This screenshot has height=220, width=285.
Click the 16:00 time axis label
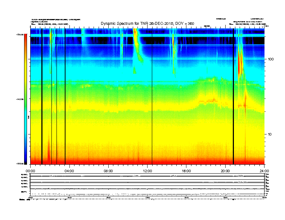pyautogui.click(x=186, y=171)
